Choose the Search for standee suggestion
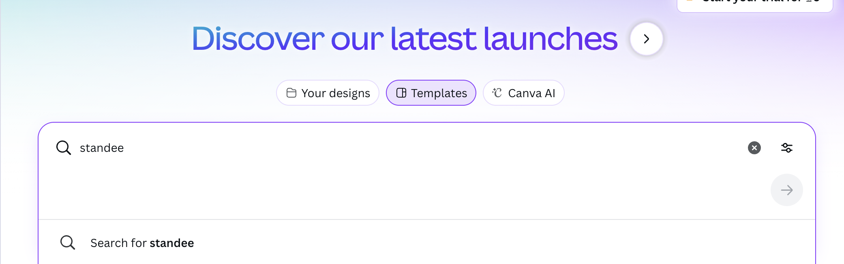Image resolution: width=844 pixels, height=264 pixels. 142,243
